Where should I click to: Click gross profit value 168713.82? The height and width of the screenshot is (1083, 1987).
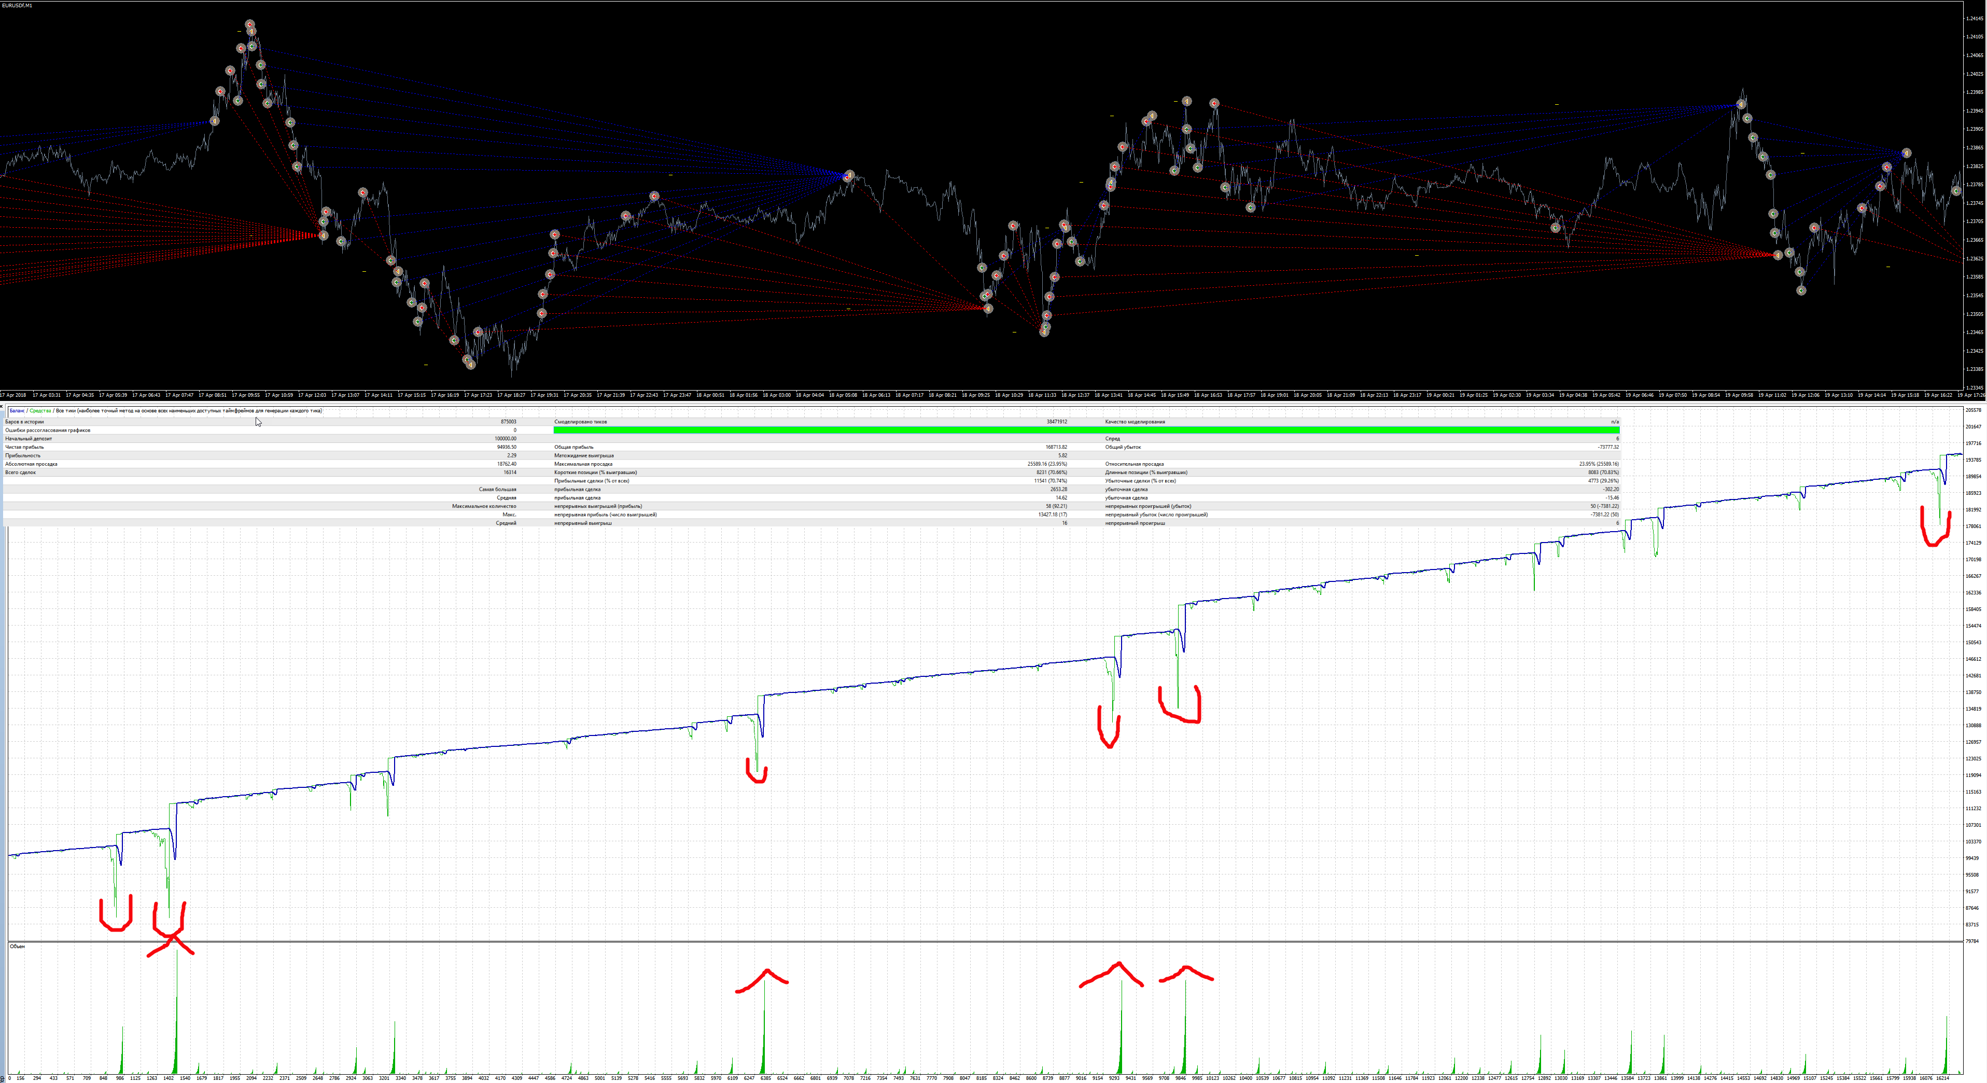point(1056,448)
